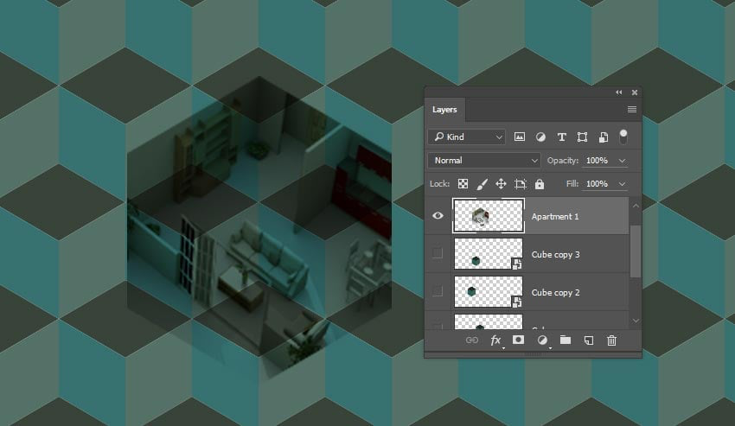Open Normal blend mode dropdown

(x=484, y=160)
